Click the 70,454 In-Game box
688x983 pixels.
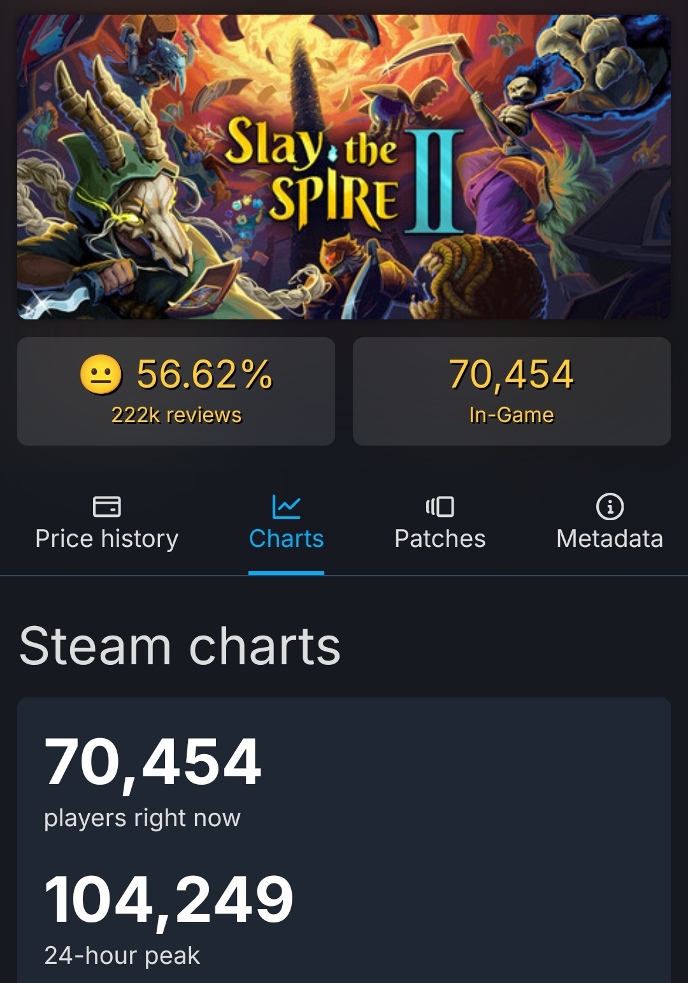[x=512, y=391]
